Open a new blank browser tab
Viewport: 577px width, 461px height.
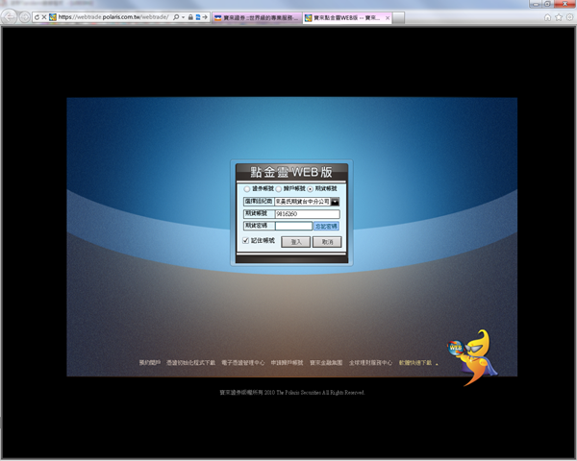click(x=398, y=17)
